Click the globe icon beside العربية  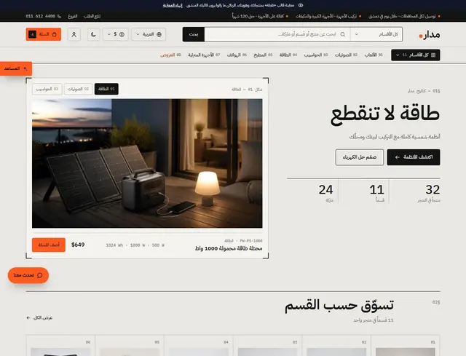[159, 34]
